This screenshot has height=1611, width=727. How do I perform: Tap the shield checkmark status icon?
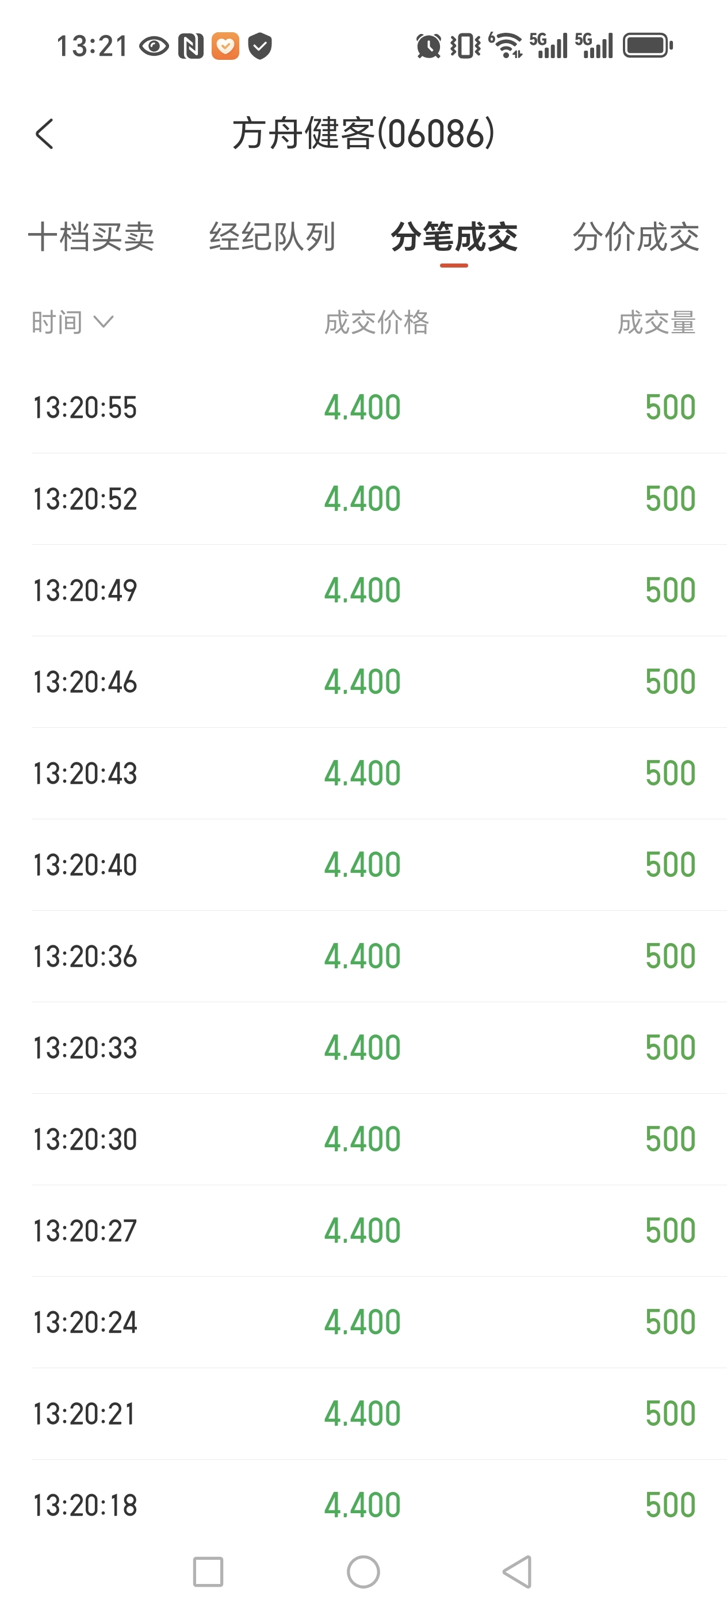259,45
